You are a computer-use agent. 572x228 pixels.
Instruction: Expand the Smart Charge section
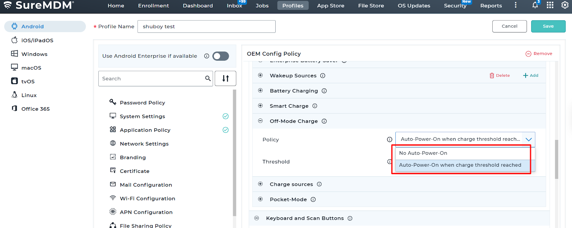[x=260, y=106]
